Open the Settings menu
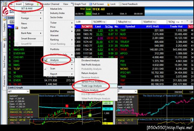This screenshot has height=131, width=194. 29,4
